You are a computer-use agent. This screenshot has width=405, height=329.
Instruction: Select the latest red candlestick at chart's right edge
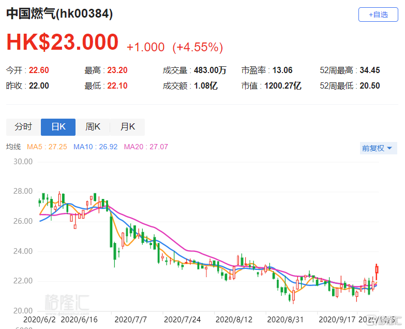click(377, 269)
